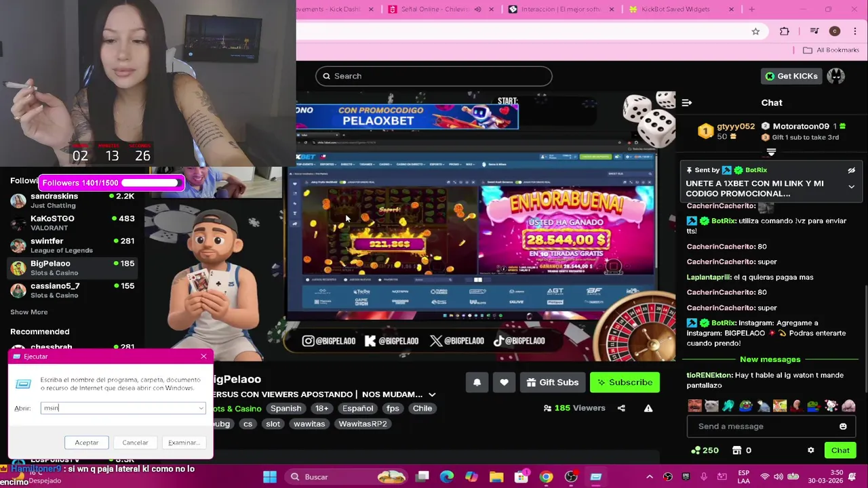Open the user profile avatar menu
The height and width of the screenshot is (488, 868).
point(835,76)
